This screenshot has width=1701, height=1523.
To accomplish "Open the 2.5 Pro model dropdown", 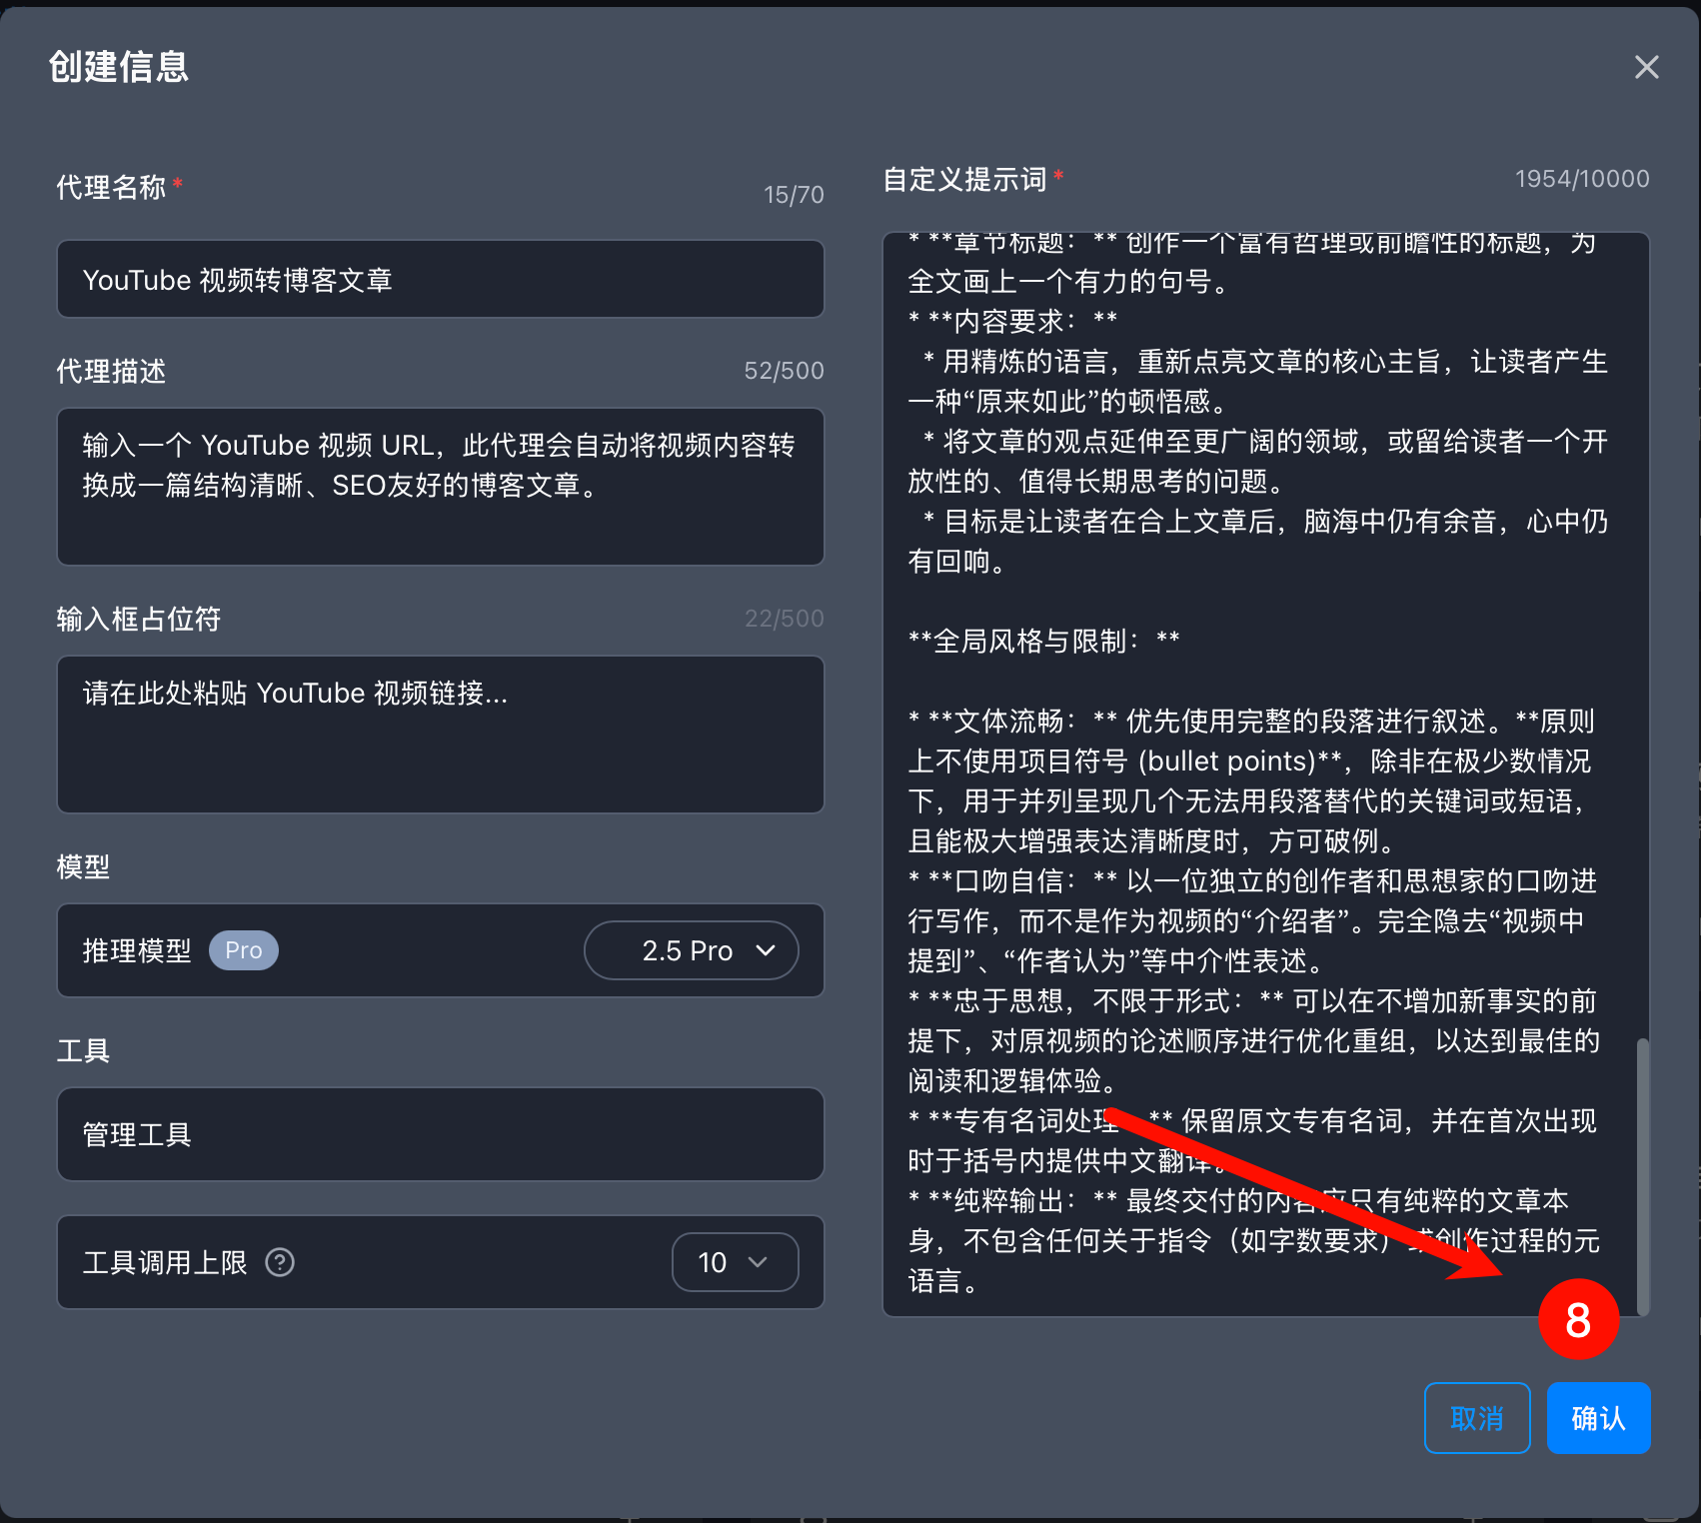I will (691, 950).
